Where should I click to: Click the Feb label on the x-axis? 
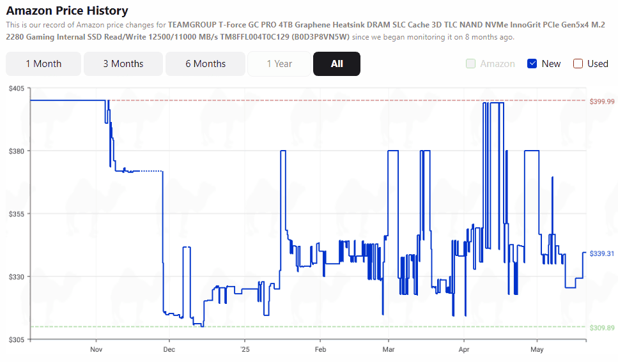pyautogui.click(x=320, y=349)
